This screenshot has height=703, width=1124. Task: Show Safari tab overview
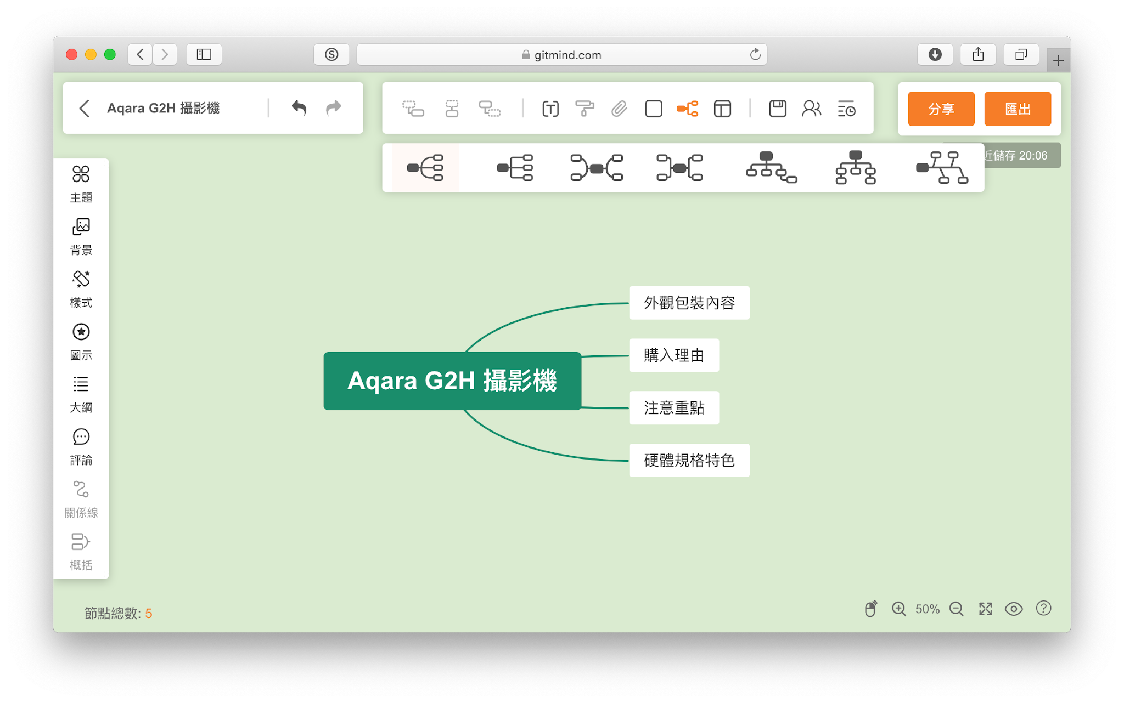(1021, 54)
